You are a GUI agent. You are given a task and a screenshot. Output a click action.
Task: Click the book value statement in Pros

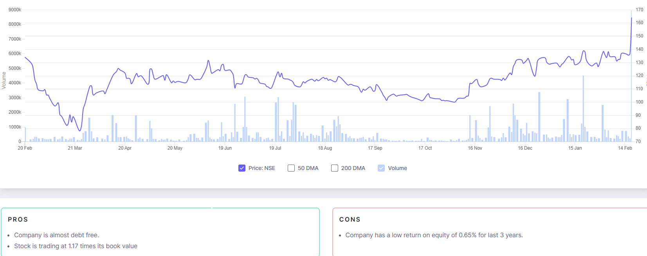point(76,246)
